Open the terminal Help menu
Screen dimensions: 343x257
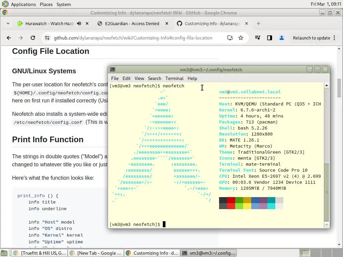(x=192, y=78)
